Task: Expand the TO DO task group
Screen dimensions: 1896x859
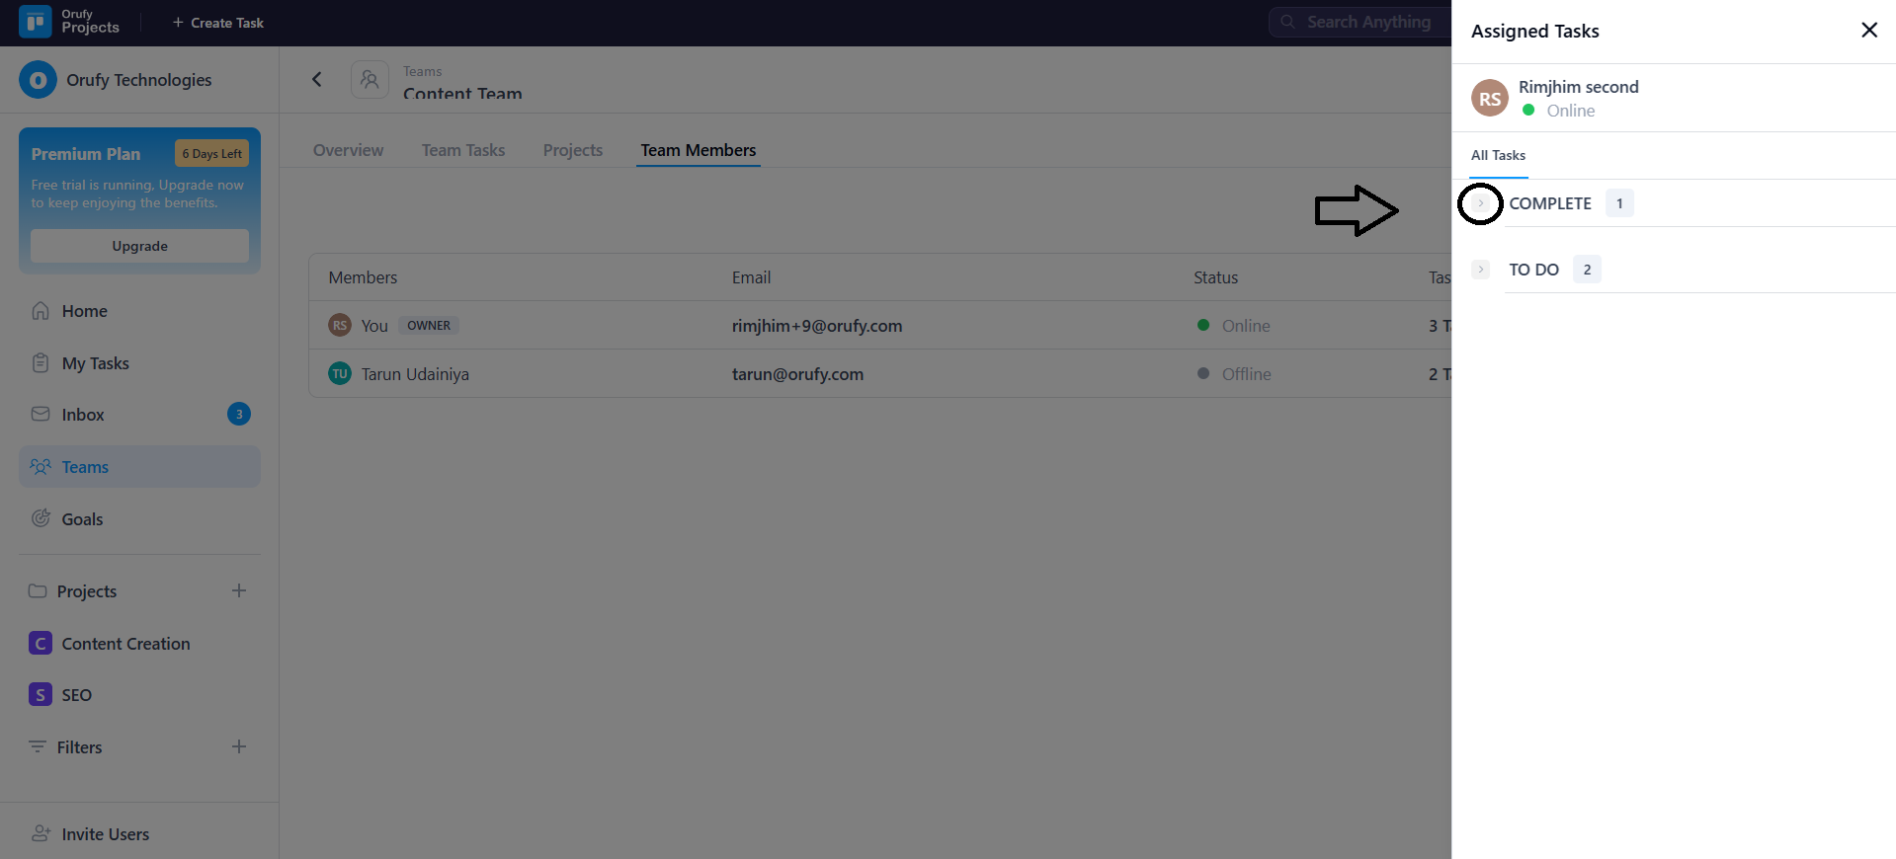Action: (x=1480, y=270)
